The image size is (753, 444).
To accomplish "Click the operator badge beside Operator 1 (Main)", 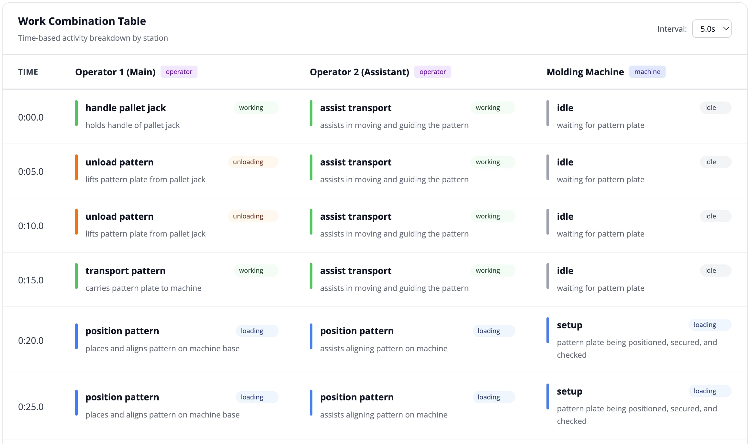I will tap(179, 72).
